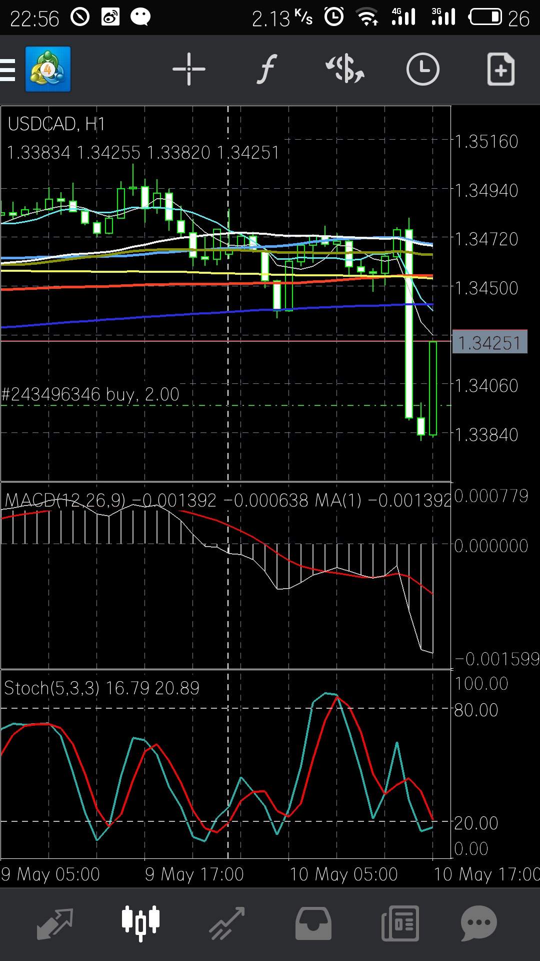Open the indicators list (f icon)
540x961 pixels.
pyautogui.click(x=267, y=69)
